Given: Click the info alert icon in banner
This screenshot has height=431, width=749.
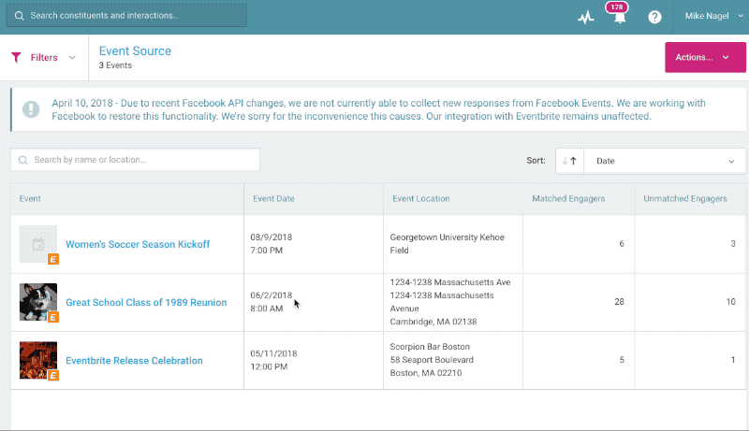Looking at the screenshot, I should click(31, 109).
